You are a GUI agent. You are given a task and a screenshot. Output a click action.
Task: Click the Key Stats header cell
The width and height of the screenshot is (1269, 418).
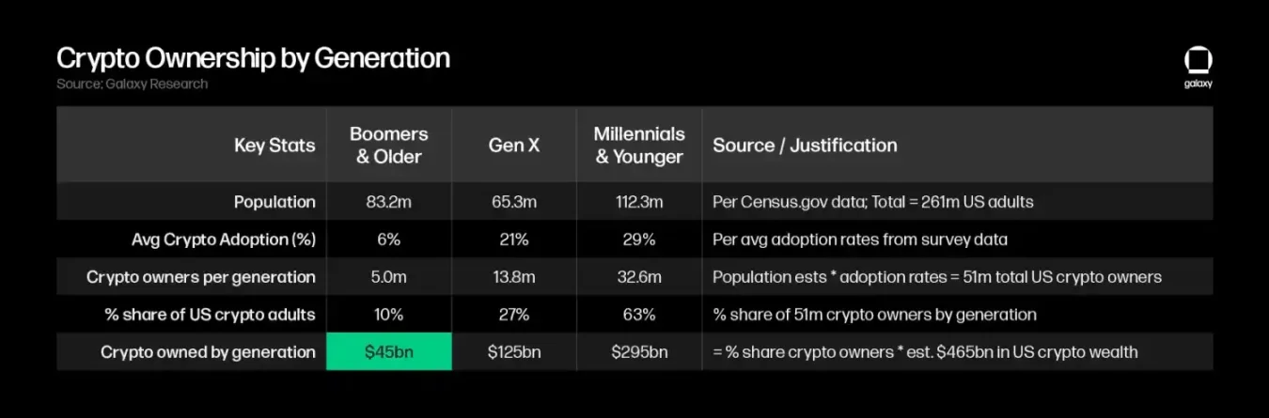[274, 146]
